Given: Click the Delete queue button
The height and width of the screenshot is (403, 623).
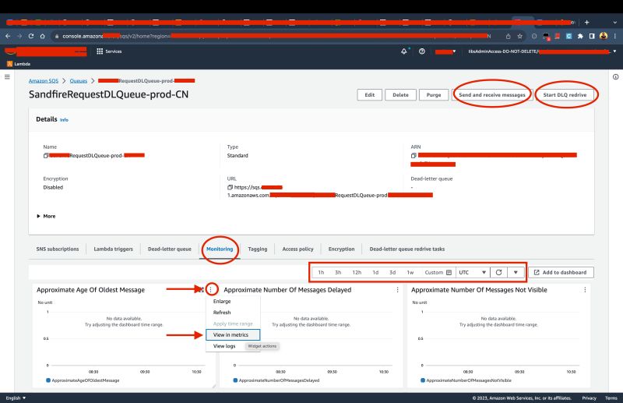Looking at the screenshot, I should tap(400, 95).
